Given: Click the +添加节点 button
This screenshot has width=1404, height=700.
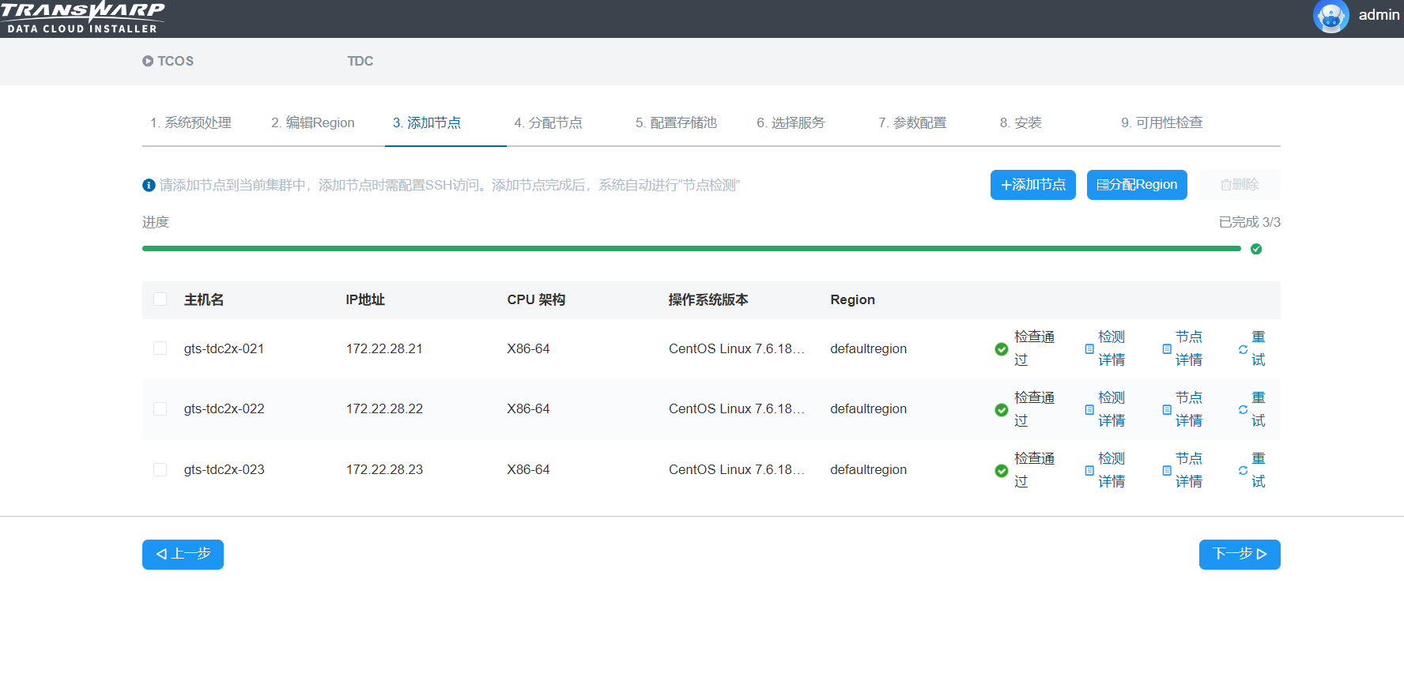Looking at the screenshot, I should [1033, 185].
